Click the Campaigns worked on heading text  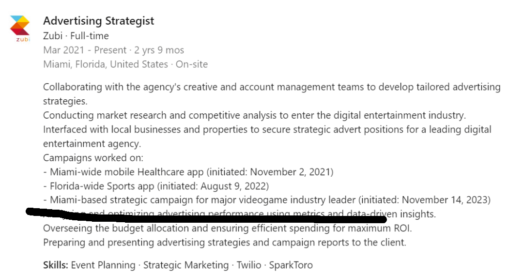coord(93,158)
